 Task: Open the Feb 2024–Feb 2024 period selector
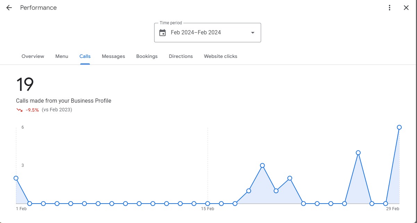pyautogui.click(x=208, y=33)
